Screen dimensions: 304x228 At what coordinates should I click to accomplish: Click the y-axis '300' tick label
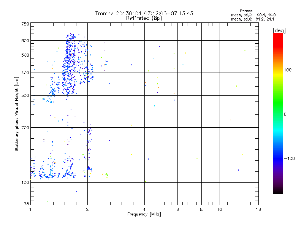click(x=25, y=95)
